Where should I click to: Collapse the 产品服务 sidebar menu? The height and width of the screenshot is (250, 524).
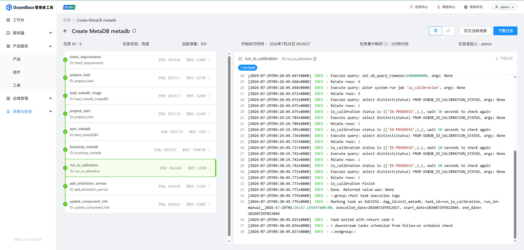coord(28,46)
